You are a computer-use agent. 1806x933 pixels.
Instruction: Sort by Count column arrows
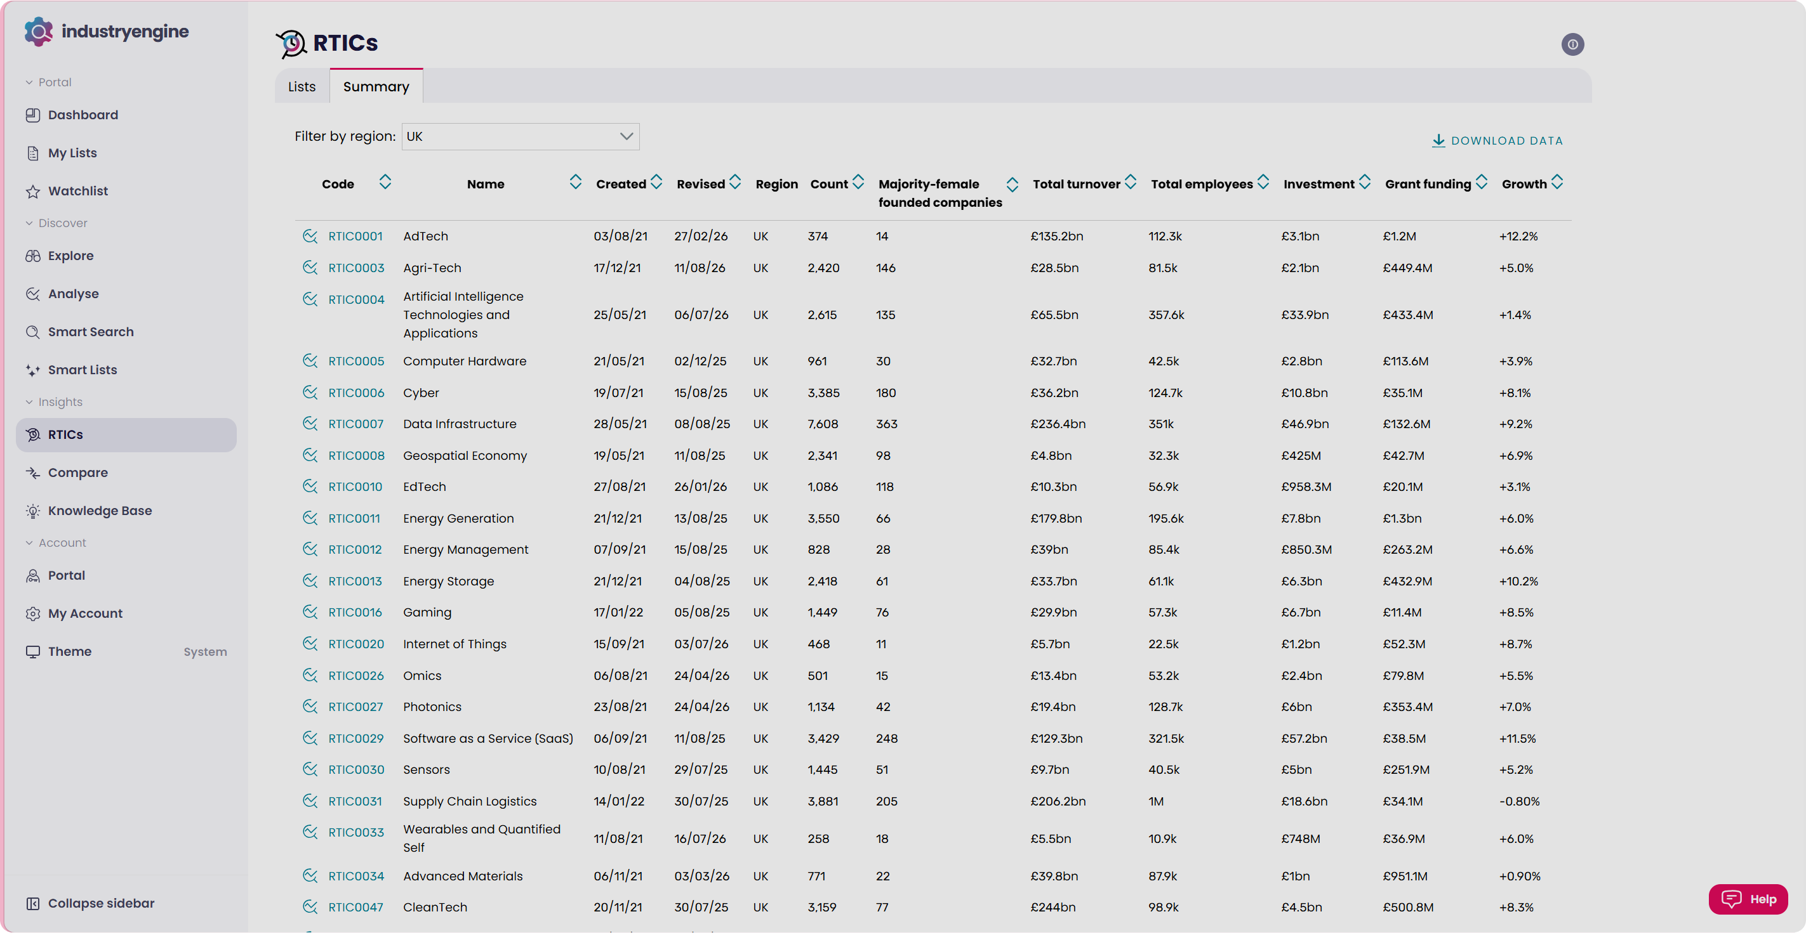[x=858, y=182]
